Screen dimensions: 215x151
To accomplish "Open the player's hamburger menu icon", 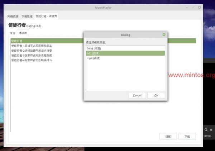I will pos(211,129).
